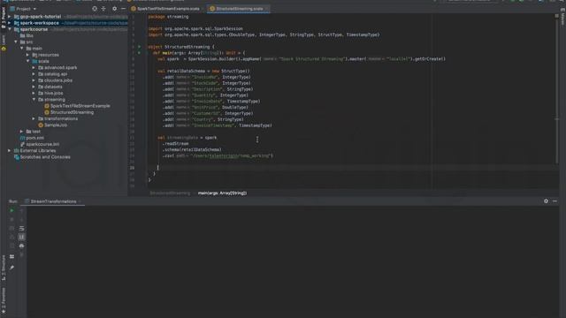The image size is (566, 318).
Task: Expand the catalog.api package
Action: tap(34, 74)
